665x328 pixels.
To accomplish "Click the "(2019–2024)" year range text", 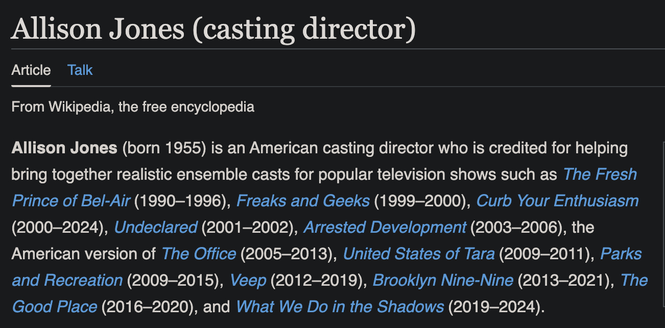I will [x=492, y=307].
